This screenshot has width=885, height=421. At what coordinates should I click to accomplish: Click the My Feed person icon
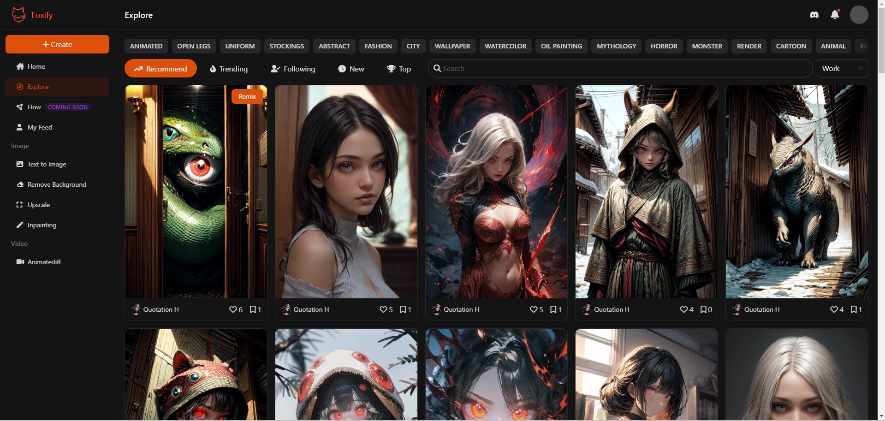(20, 127)
